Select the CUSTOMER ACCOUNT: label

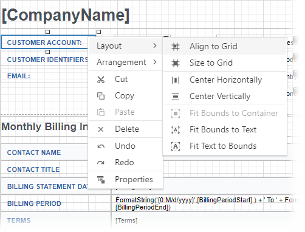click(44, 43)
